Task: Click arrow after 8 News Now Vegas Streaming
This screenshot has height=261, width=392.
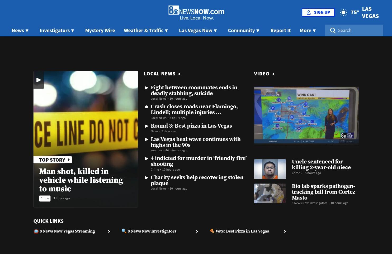Action: (x=109, y=231)
